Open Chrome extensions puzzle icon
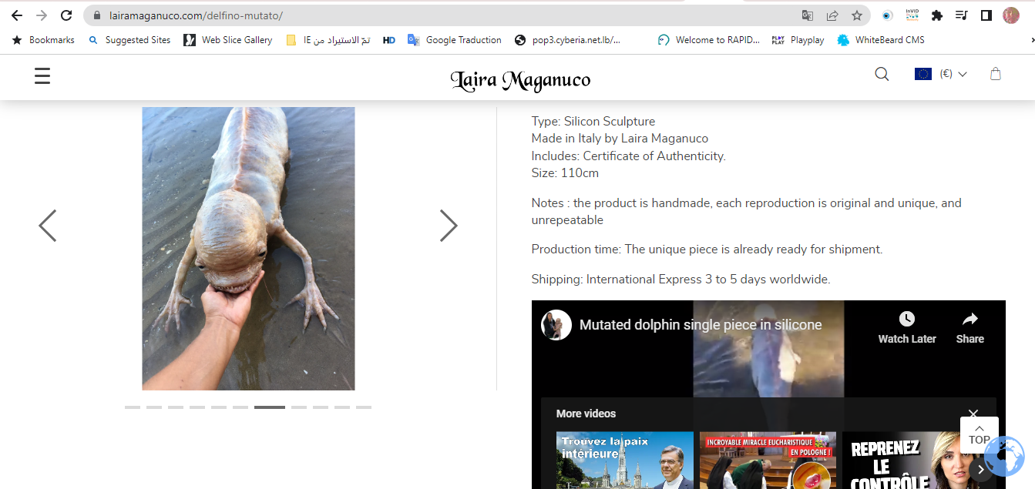Image resolution: width=1035 pixels, height=489 pixels. pos(937,15)
